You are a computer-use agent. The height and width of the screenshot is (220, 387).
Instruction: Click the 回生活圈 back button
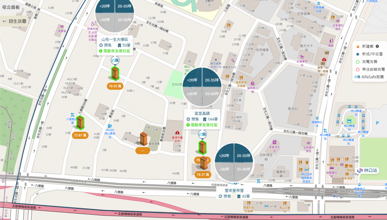pyautogui.click(x=14, y=21)
